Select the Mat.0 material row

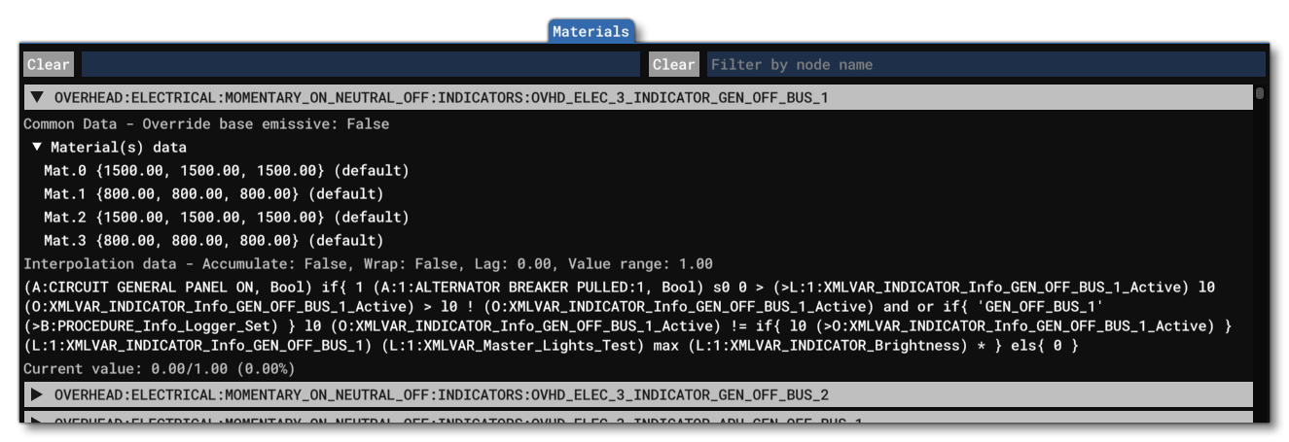(226, 170)
